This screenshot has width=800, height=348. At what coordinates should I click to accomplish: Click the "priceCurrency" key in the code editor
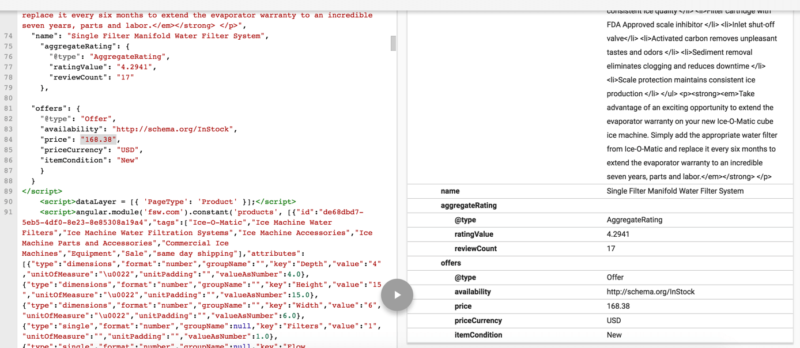74,150
